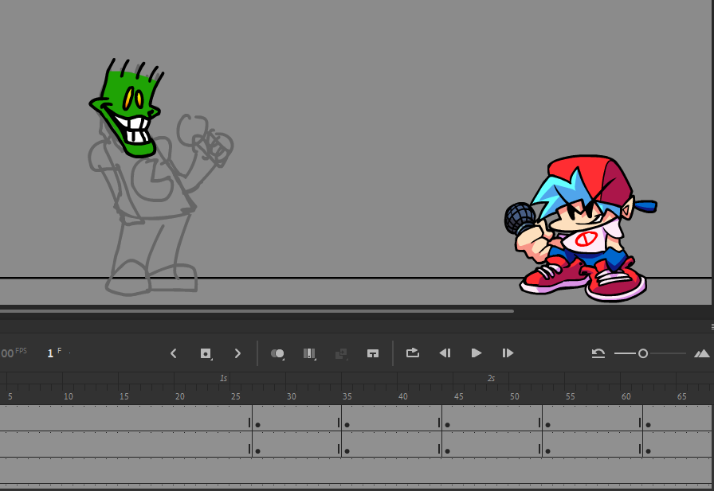The width and height of the screenshot is (714, 491).
Task: Play the animation
Action: [477, 353]
